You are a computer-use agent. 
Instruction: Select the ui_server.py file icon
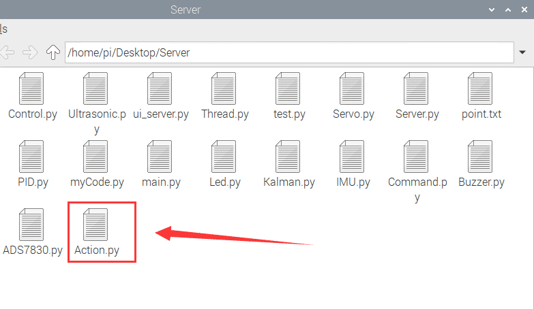pos(160,88)
